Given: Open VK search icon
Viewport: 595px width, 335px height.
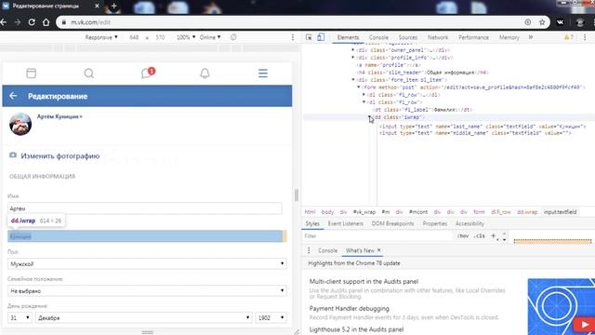Looking at the screenshot, I should [89, 74].
